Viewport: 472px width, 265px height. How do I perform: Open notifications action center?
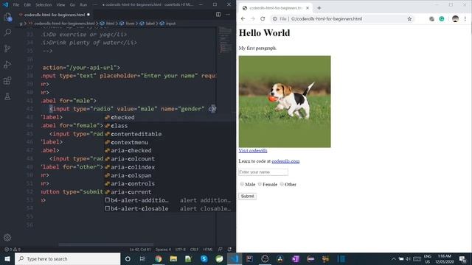point(462,258)
